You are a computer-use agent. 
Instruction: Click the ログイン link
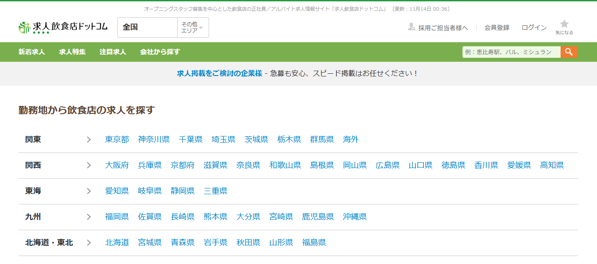tap(534, 28)
